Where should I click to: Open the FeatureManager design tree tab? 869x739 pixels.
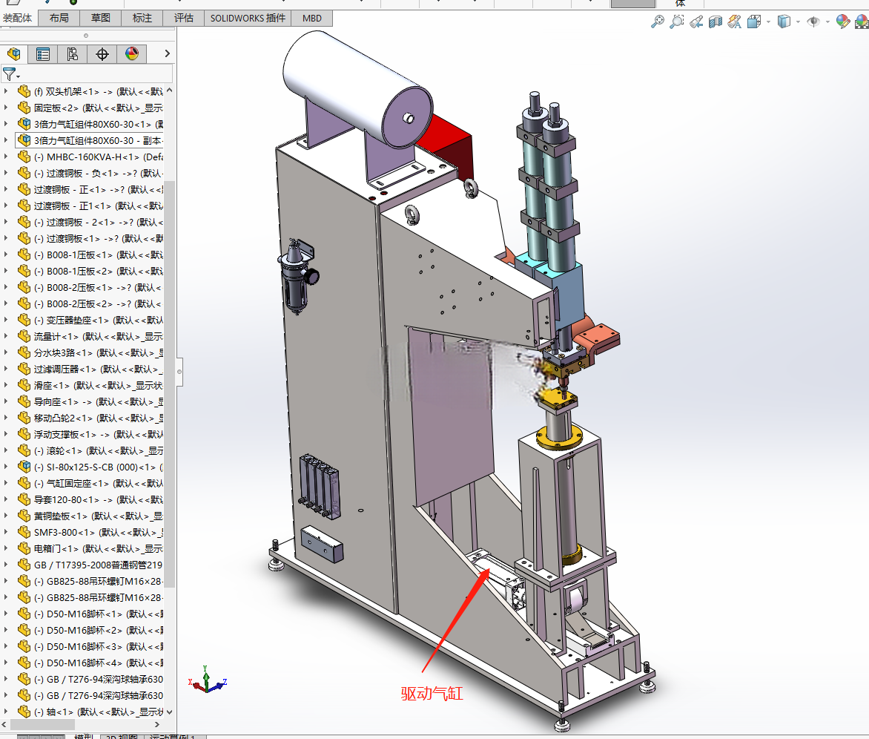point(14,53)
